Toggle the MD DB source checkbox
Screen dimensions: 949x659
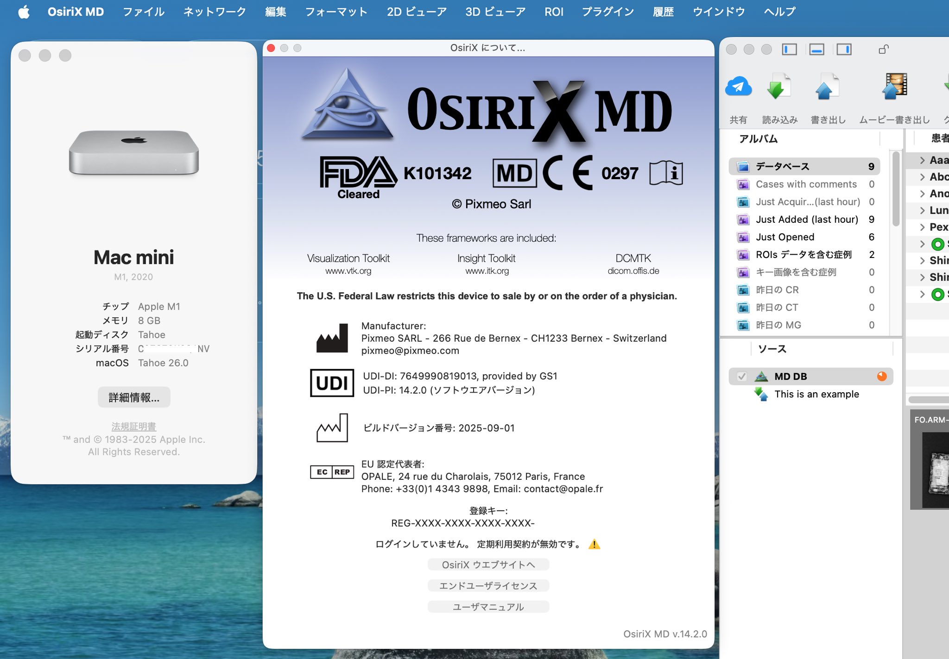[742, 377]
